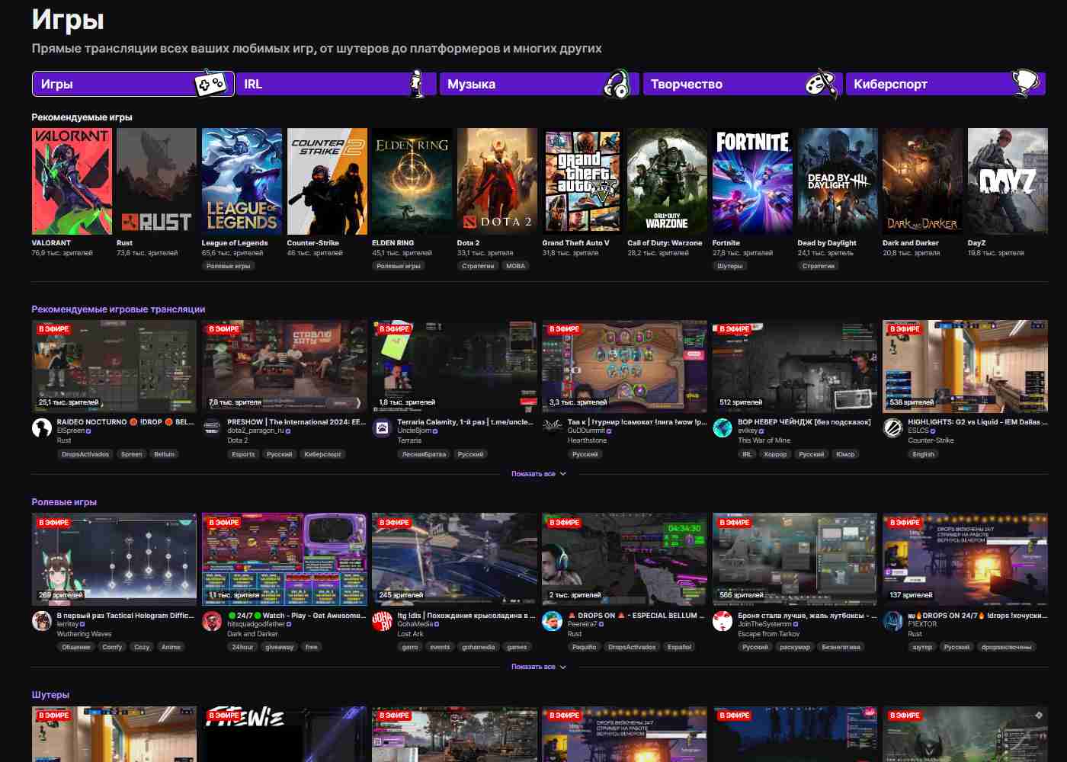Click the microphone icon on the IRL tab

tap(415, 84)
